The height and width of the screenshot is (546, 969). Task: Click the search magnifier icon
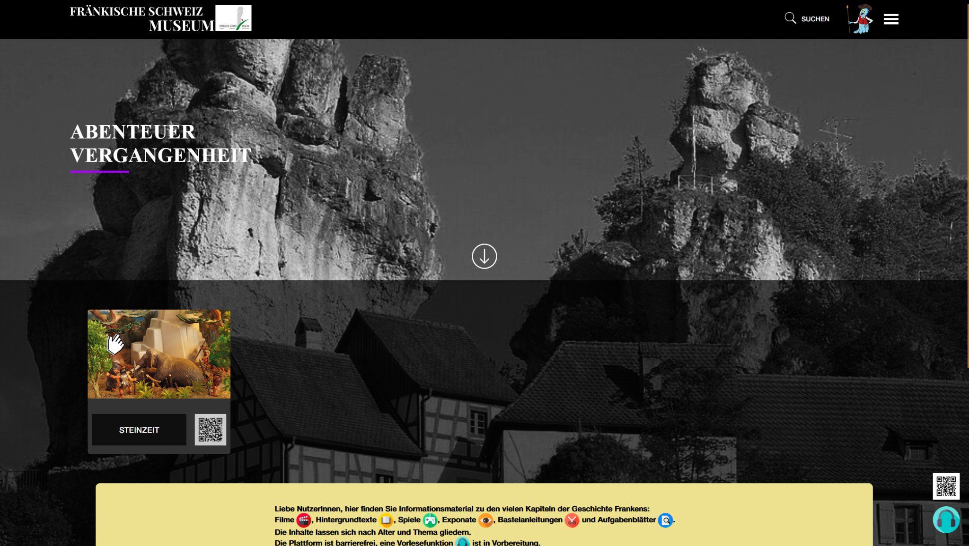[x=790, y=18]
